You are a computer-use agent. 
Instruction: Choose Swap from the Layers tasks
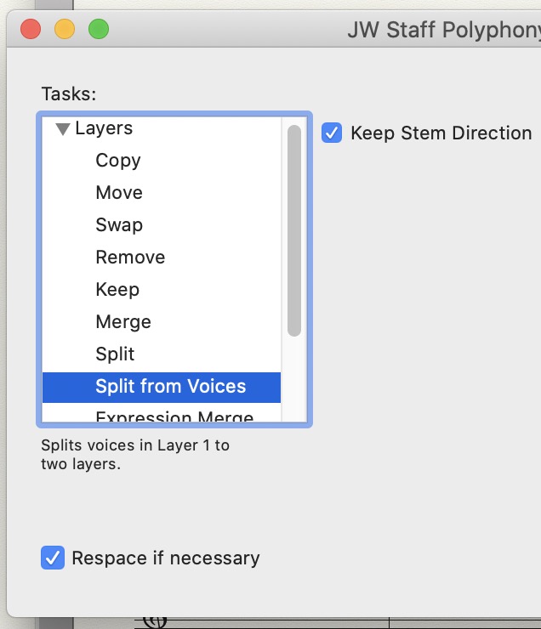[118, 225]
